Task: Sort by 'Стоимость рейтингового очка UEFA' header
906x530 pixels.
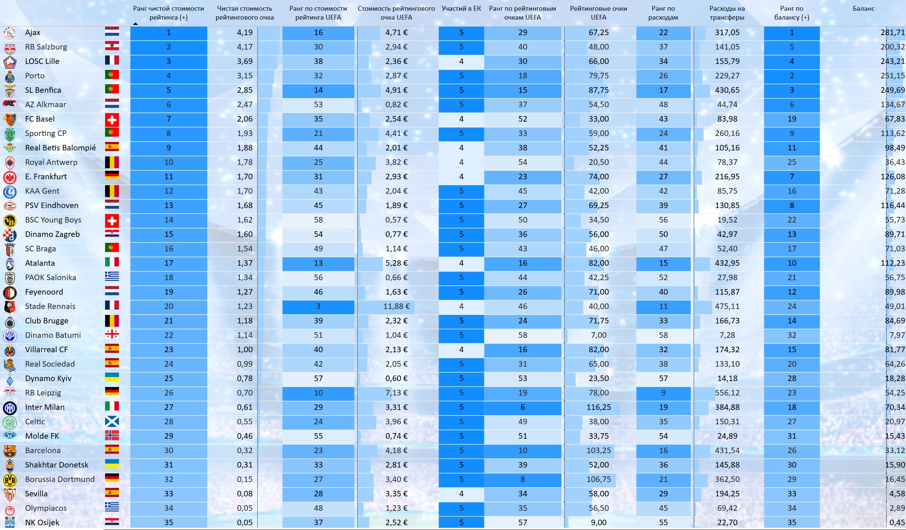Action: click(396, 13)
